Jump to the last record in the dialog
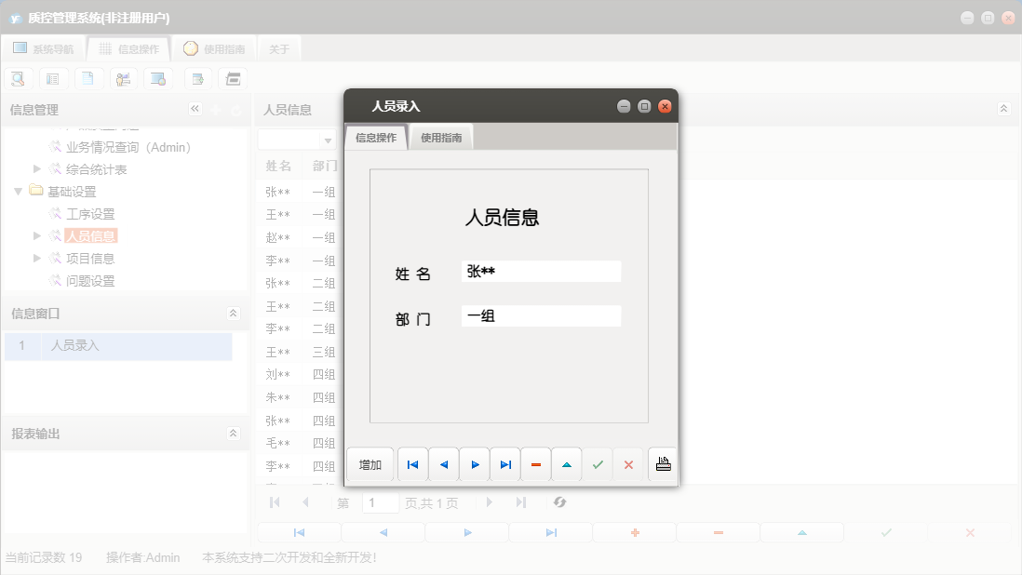 [x=504, y=463]
